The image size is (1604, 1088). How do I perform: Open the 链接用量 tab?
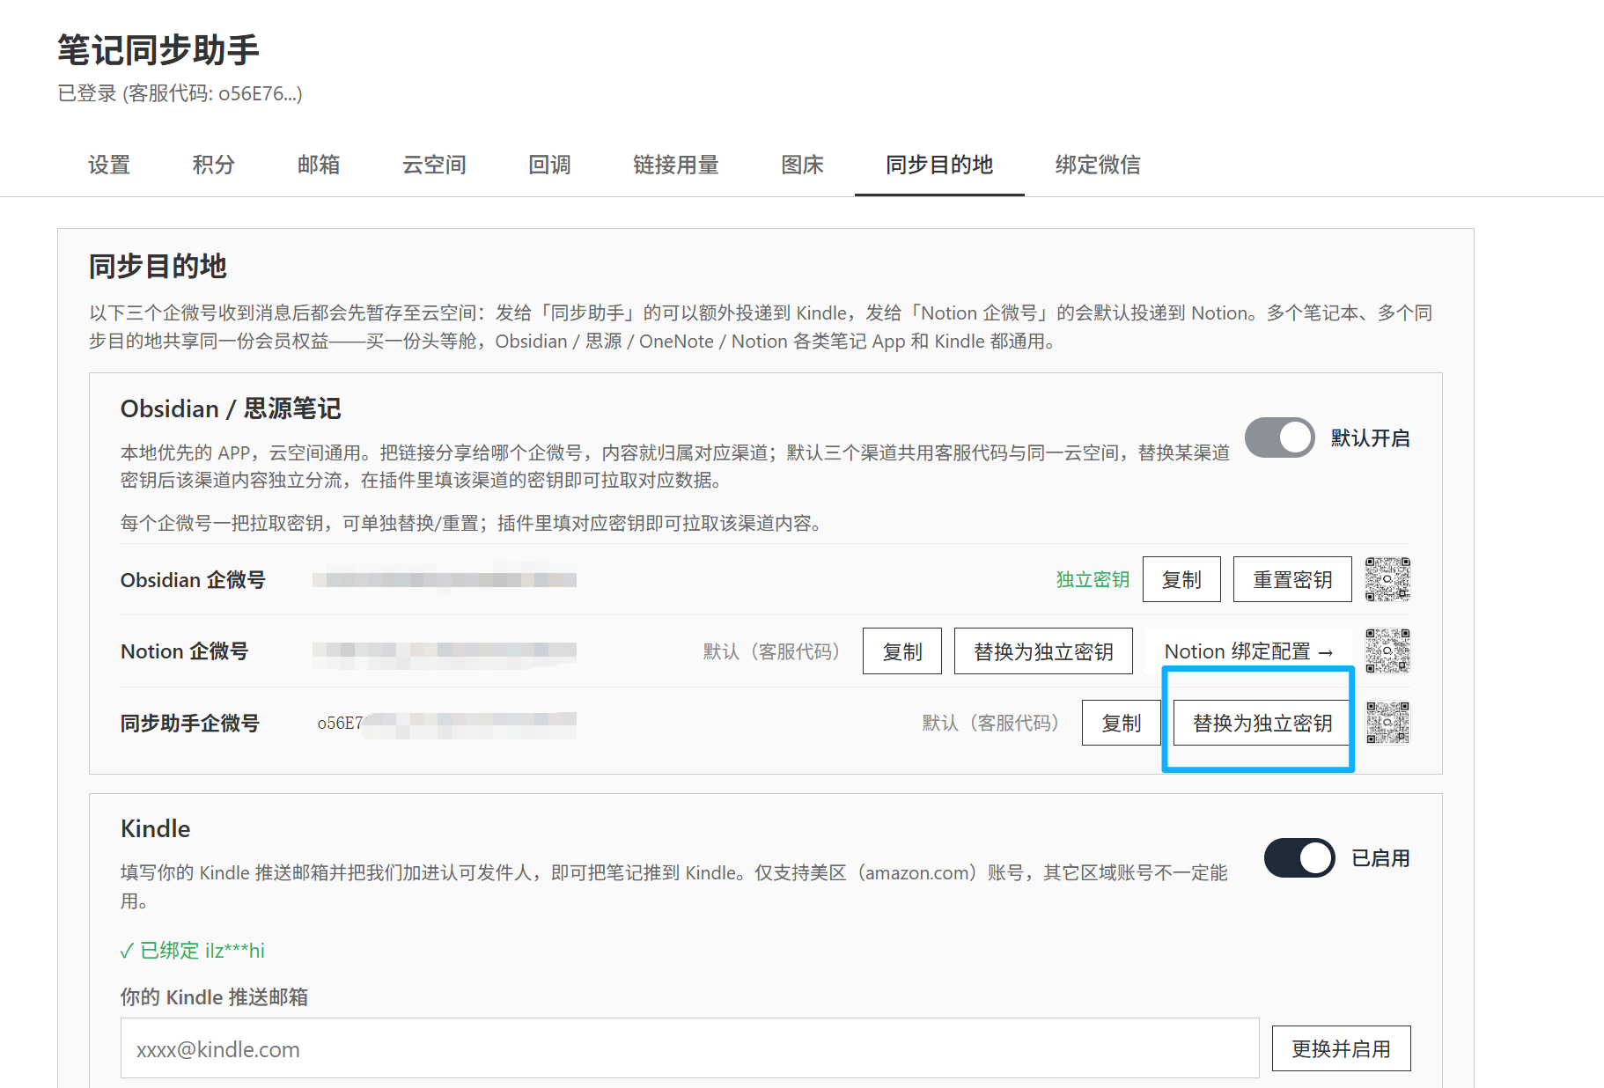point(676,165)
